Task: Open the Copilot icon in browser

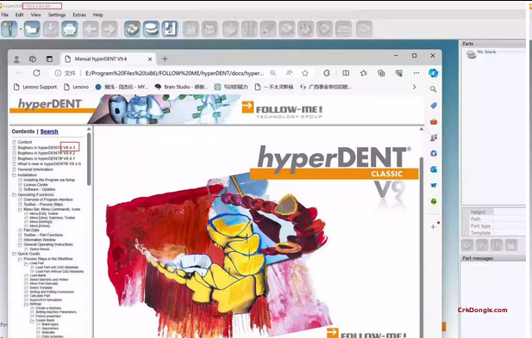Action: (433, 73)
